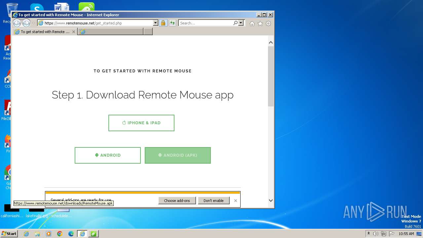Switch to active Internet Explorer taskbar window
Viewport: 423px width, 238px height.
[x=82, y=234]
